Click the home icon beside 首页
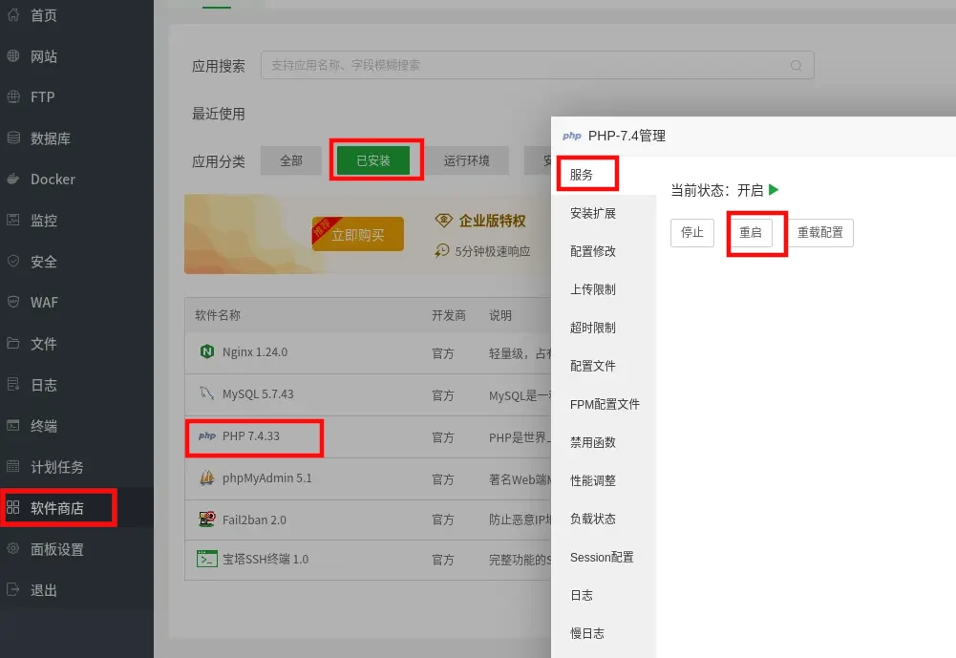The image size is (956, 658). pyautogui.click(x=12, y=14)
